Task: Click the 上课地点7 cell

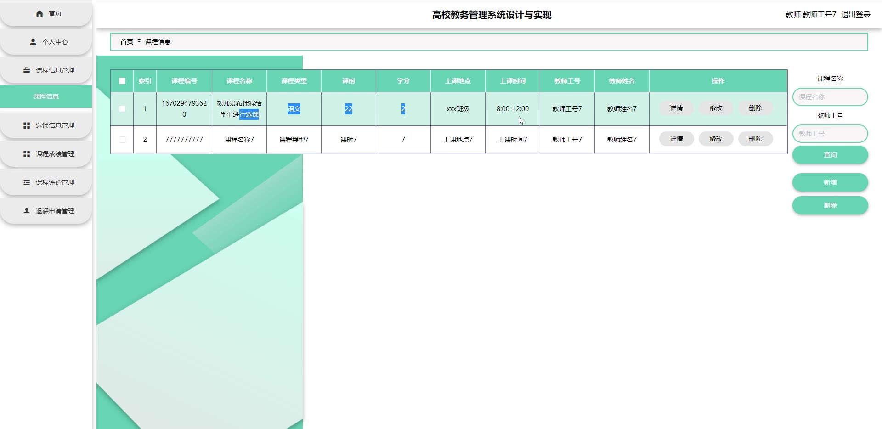Action: (458, 140)
